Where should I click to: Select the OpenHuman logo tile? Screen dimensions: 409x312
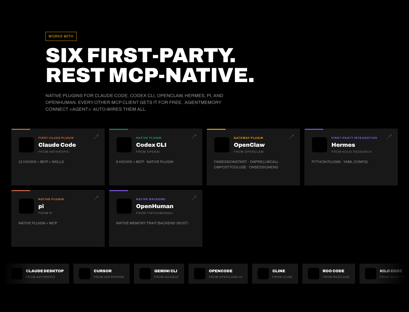124,206
